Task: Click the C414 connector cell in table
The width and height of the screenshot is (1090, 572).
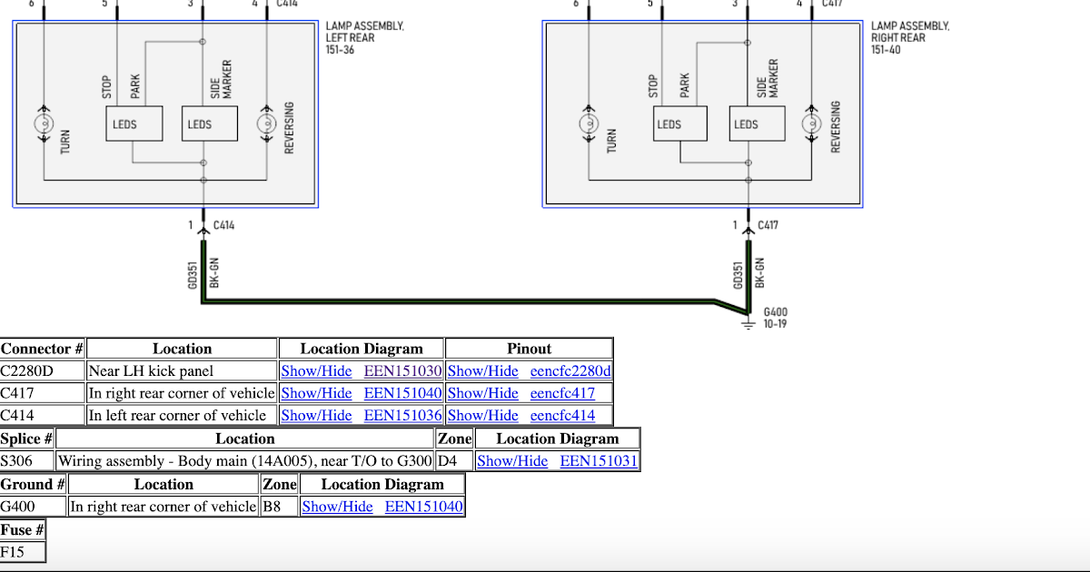Action: 42,415
